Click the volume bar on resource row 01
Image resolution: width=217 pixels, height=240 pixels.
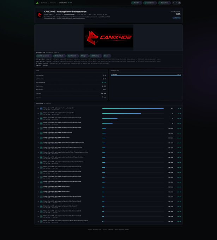pos(133,109)
